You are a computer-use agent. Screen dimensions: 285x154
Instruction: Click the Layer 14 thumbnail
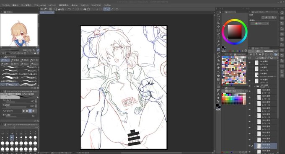tap(256, 63)
